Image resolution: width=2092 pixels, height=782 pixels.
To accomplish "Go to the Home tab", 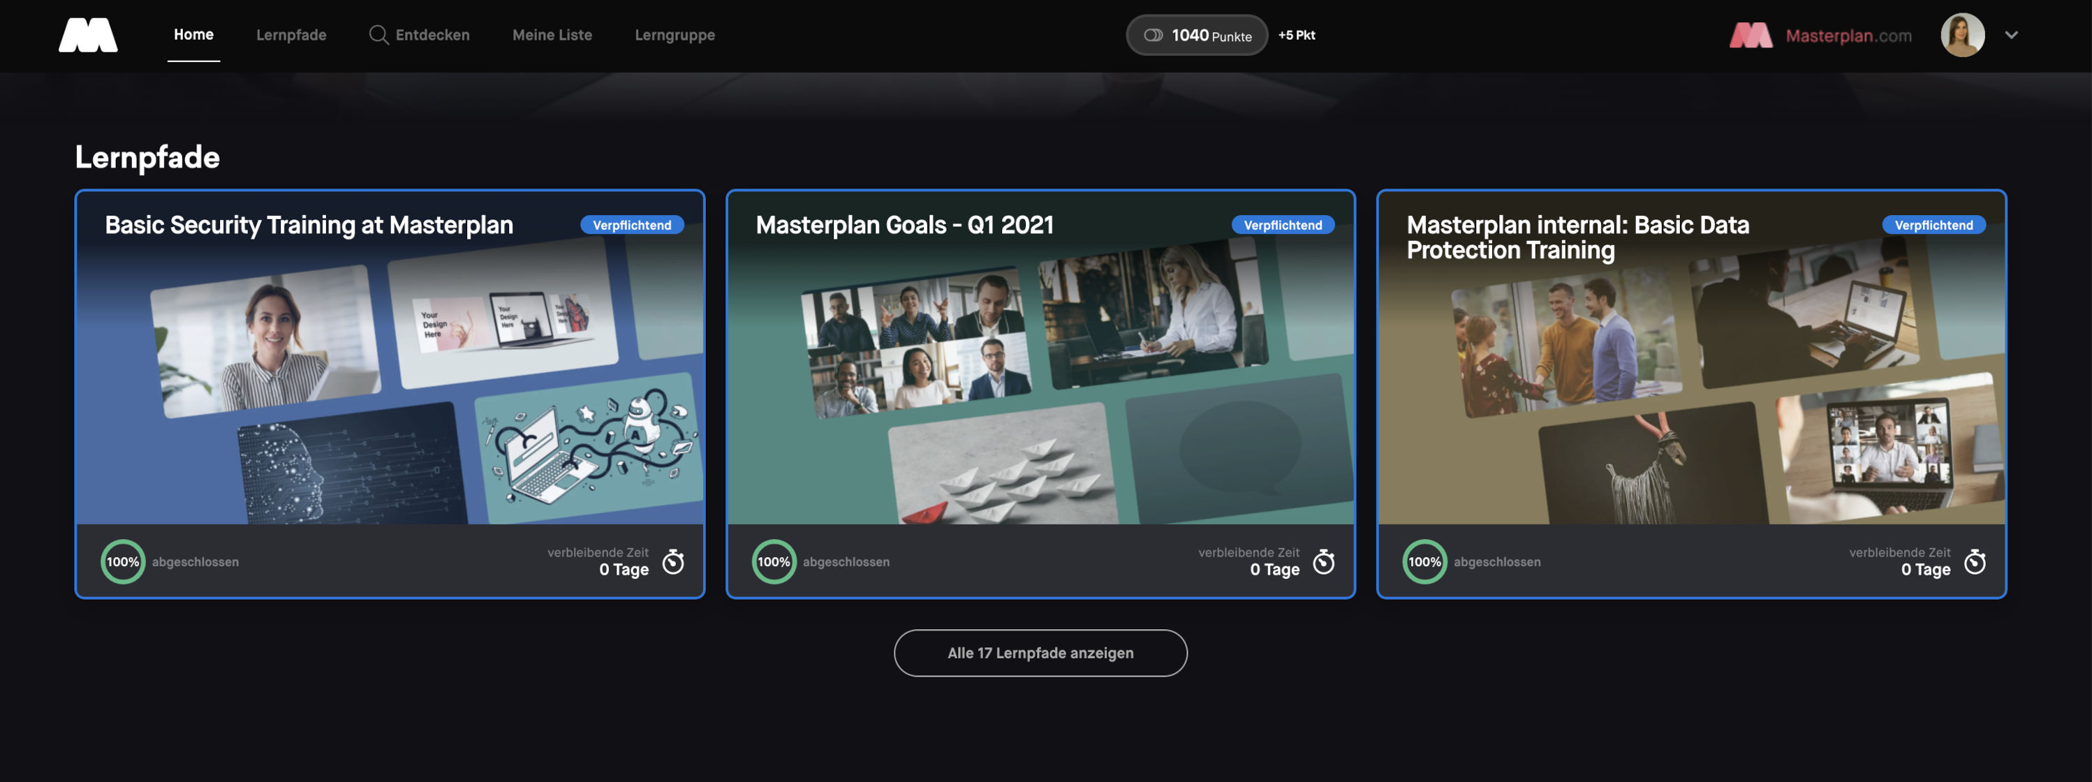I will [193, 35].
